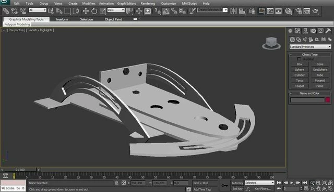Toggle the selection lock icon
334x192 pixels.
116,183
